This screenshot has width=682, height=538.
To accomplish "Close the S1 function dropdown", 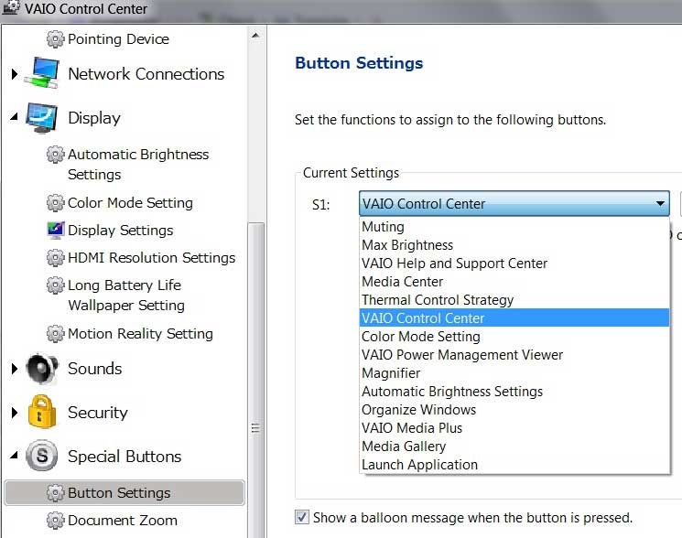I will click(660, 204).
